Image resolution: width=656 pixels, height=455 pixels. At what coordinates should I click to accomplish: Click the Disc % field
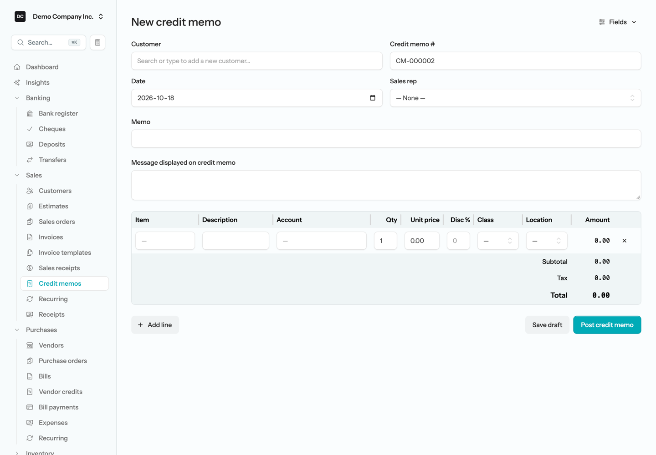[458, 241]
